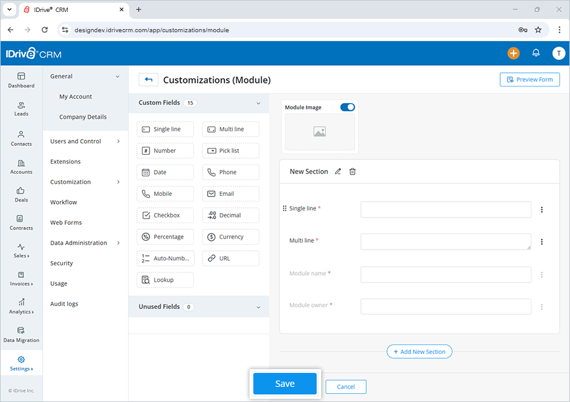Click the Save button
Image resolution: width=570 pixels, height=402 pixels.
pos(284,383)
